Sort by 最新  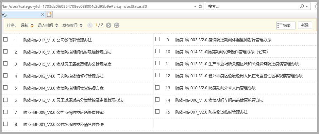click(25, 25)
